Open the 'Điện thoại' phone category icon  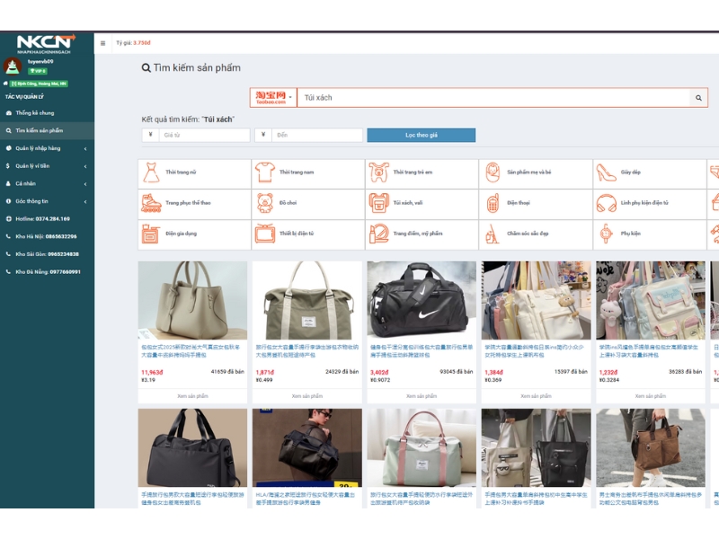[x=493, y=203]
